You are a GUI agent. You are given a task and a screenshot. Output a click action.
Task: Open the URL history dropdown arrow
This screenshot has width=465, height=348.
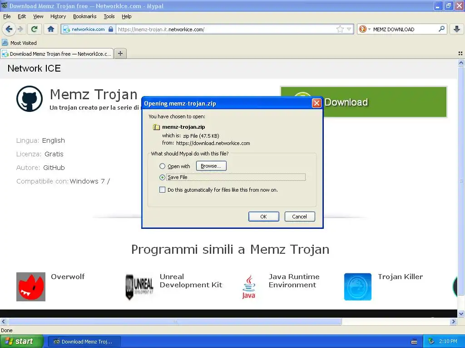[x=349, y=29]
